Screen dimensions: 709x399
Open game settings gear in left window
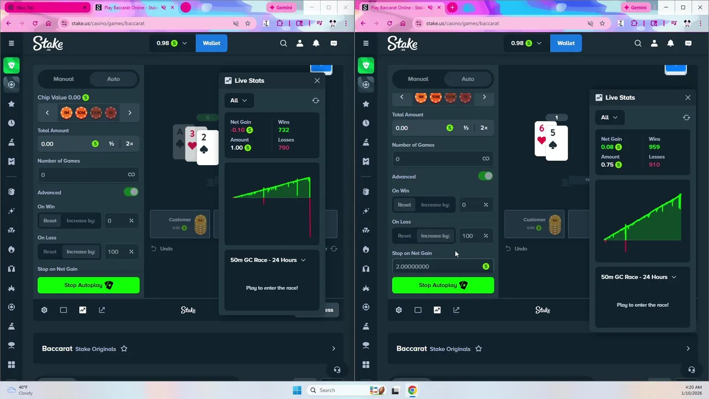(x=44, y=310)
